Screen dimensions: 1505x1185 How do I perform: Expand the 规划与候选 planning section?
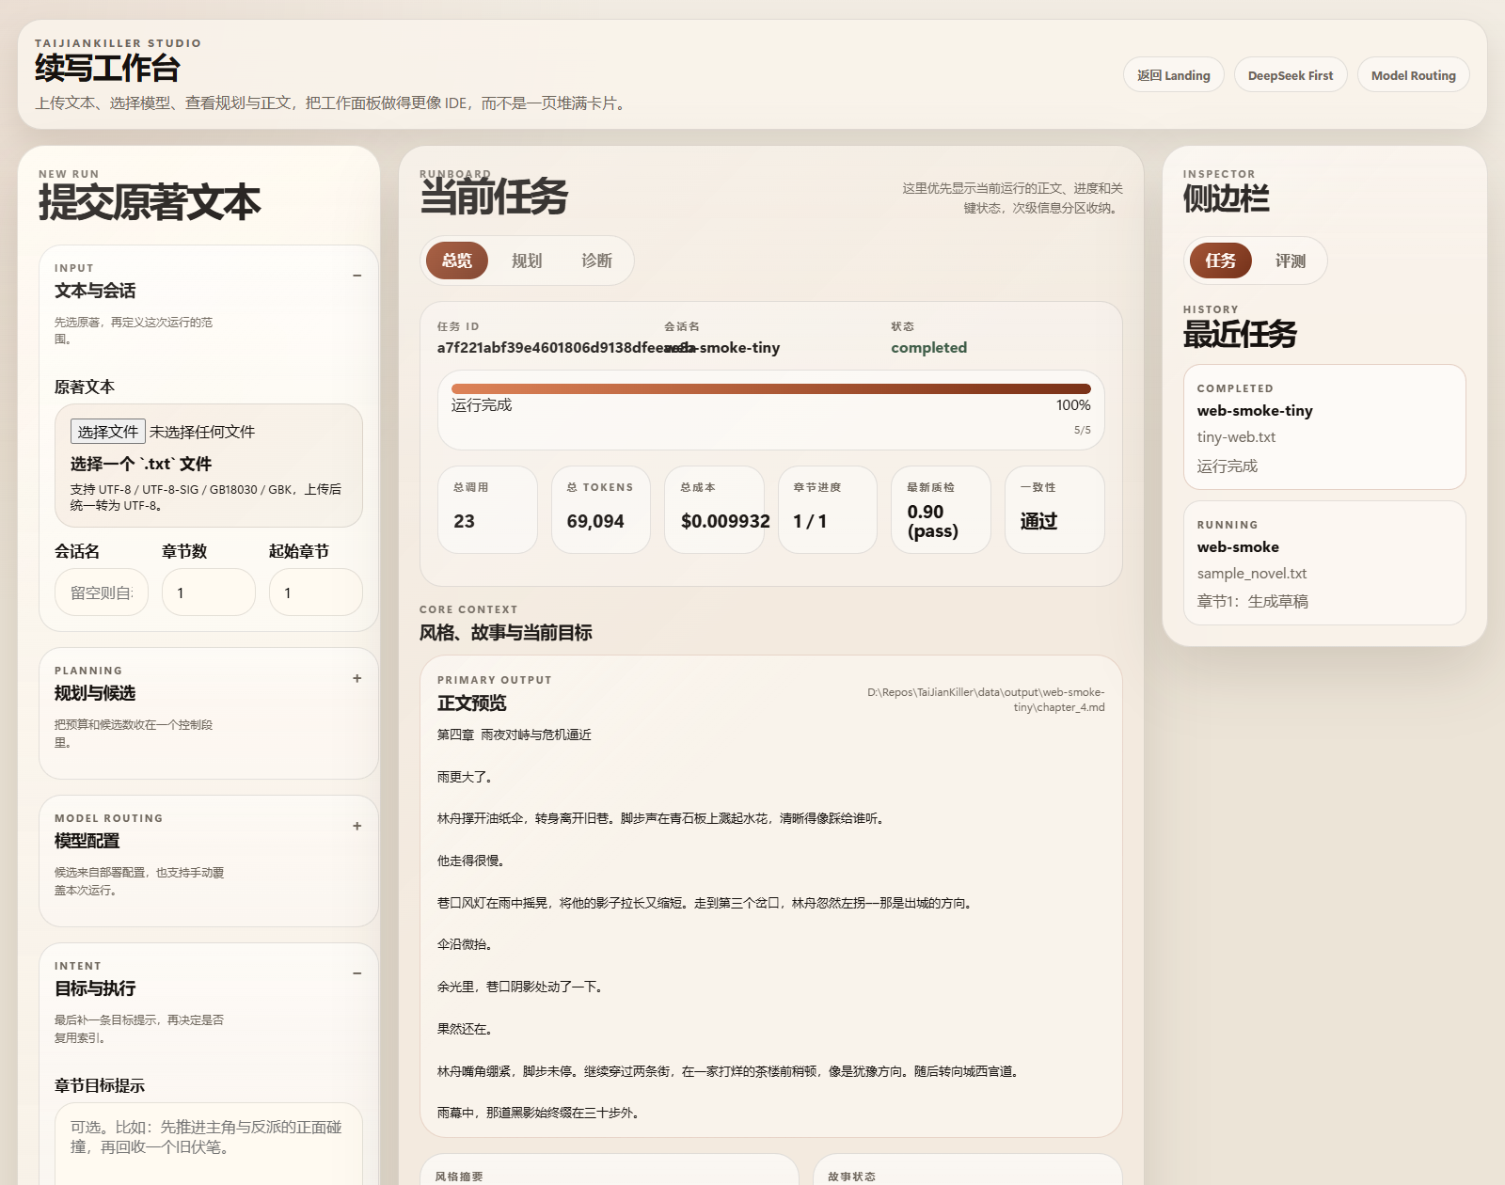coord(356,677)
